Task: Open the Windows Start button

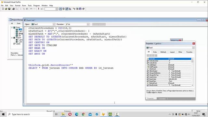Action: click(3, 114)
